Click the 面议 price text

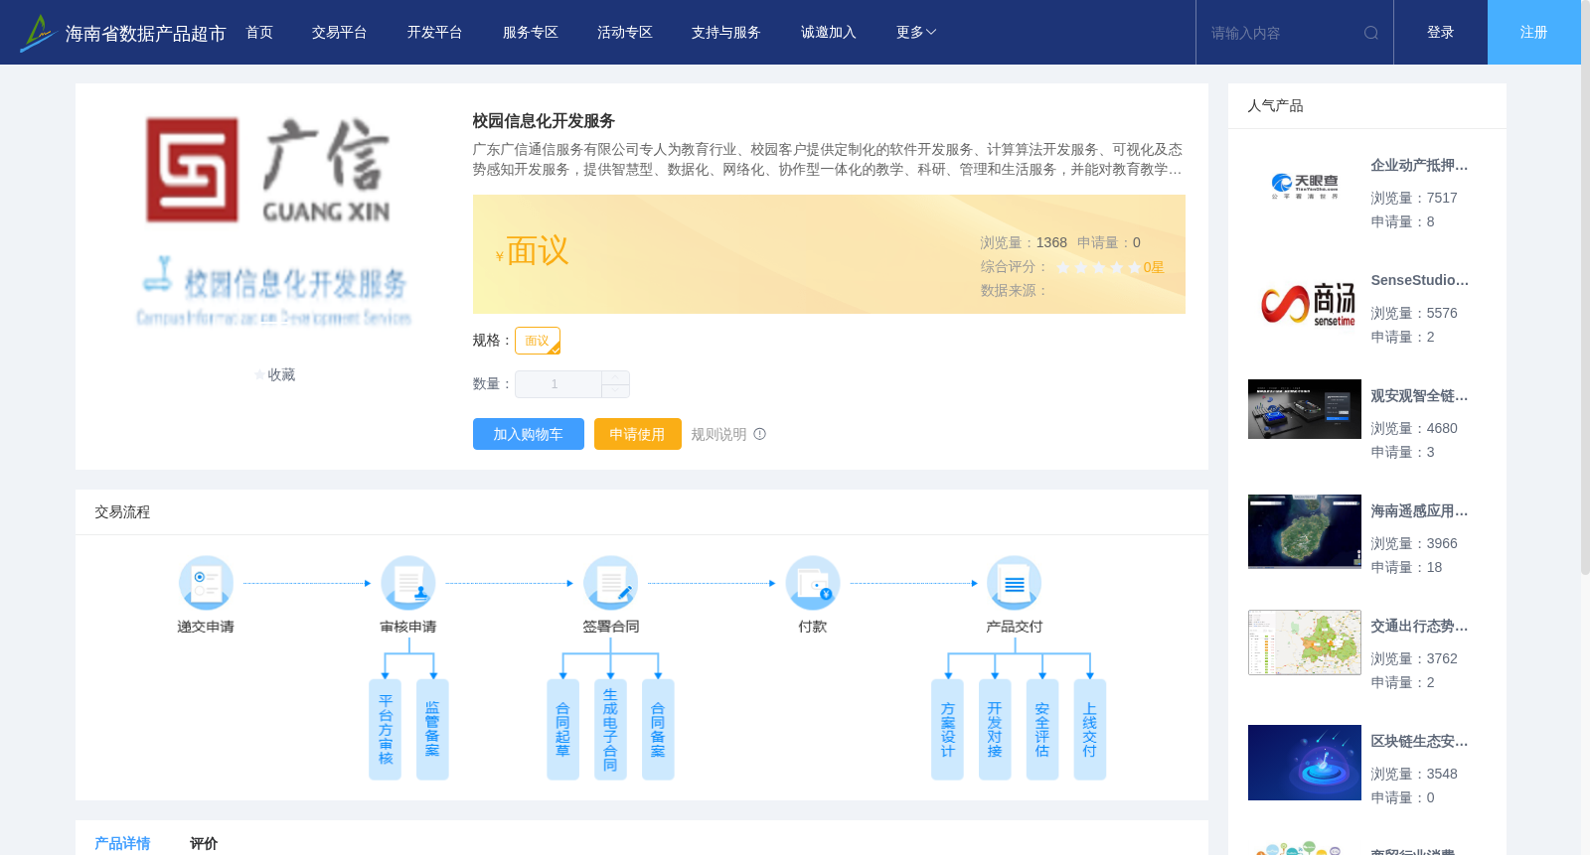click(538, 251)
